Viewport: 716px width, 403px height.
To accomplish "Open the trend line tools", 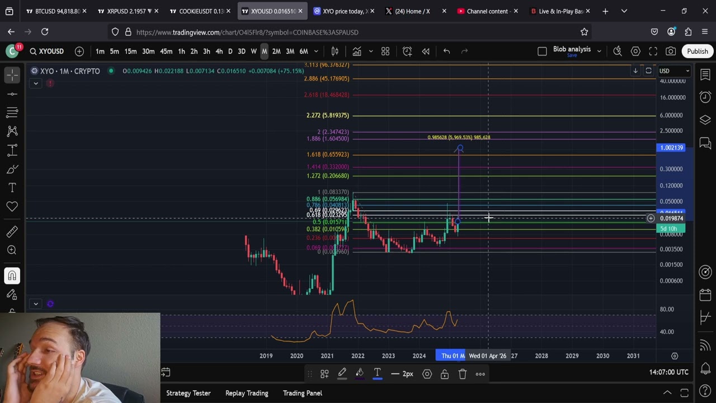I will click(x=12, y=93).
